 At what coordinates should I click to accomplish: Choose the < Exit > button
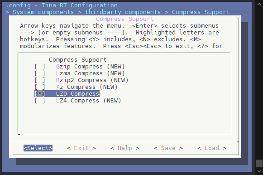(81, 148)
